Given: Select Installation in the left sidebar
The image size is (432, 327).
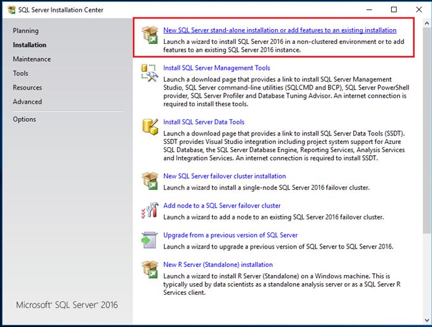Looking at the screenshot, I should click(30, 45).
